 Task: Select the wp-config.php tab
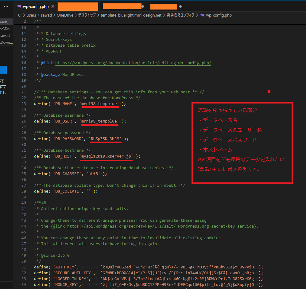36,6
